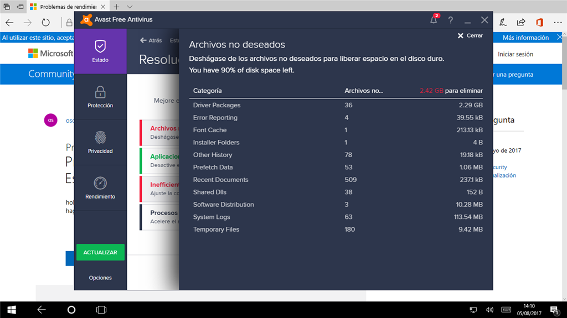Click the Archivos no... column header
The image size is (567, 318).
tap(363, 91)
